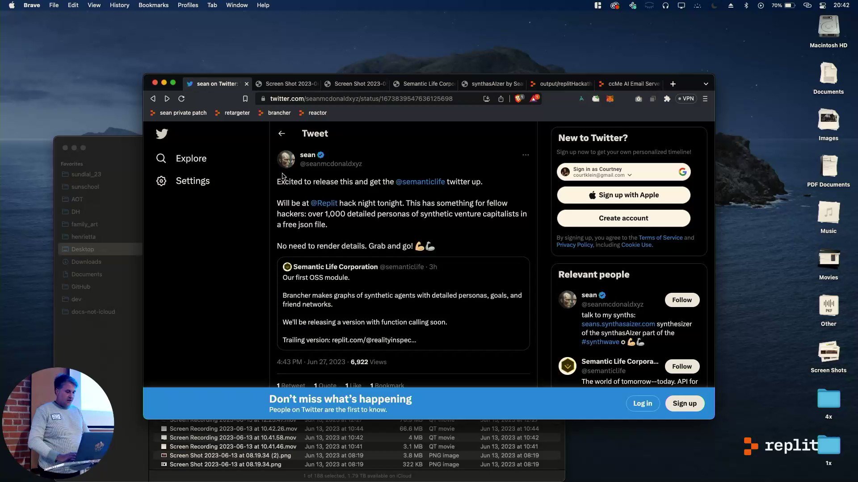The image size is (858, 482).
Task: Select Downloads in Finder sidebar
Action: tap(86, 262)
